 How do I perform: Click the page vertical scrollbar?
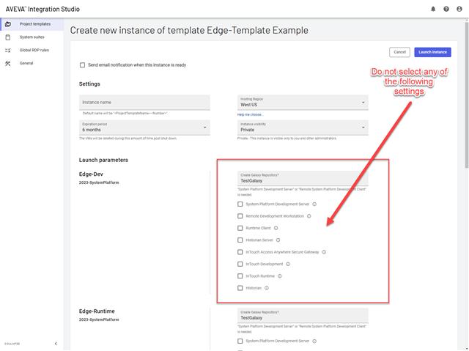tap(467, 95)
